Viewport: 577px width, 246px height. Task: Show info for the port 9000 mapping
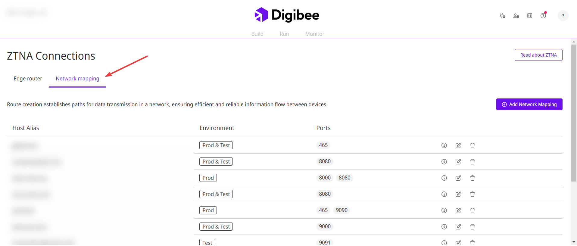point(444,227)
